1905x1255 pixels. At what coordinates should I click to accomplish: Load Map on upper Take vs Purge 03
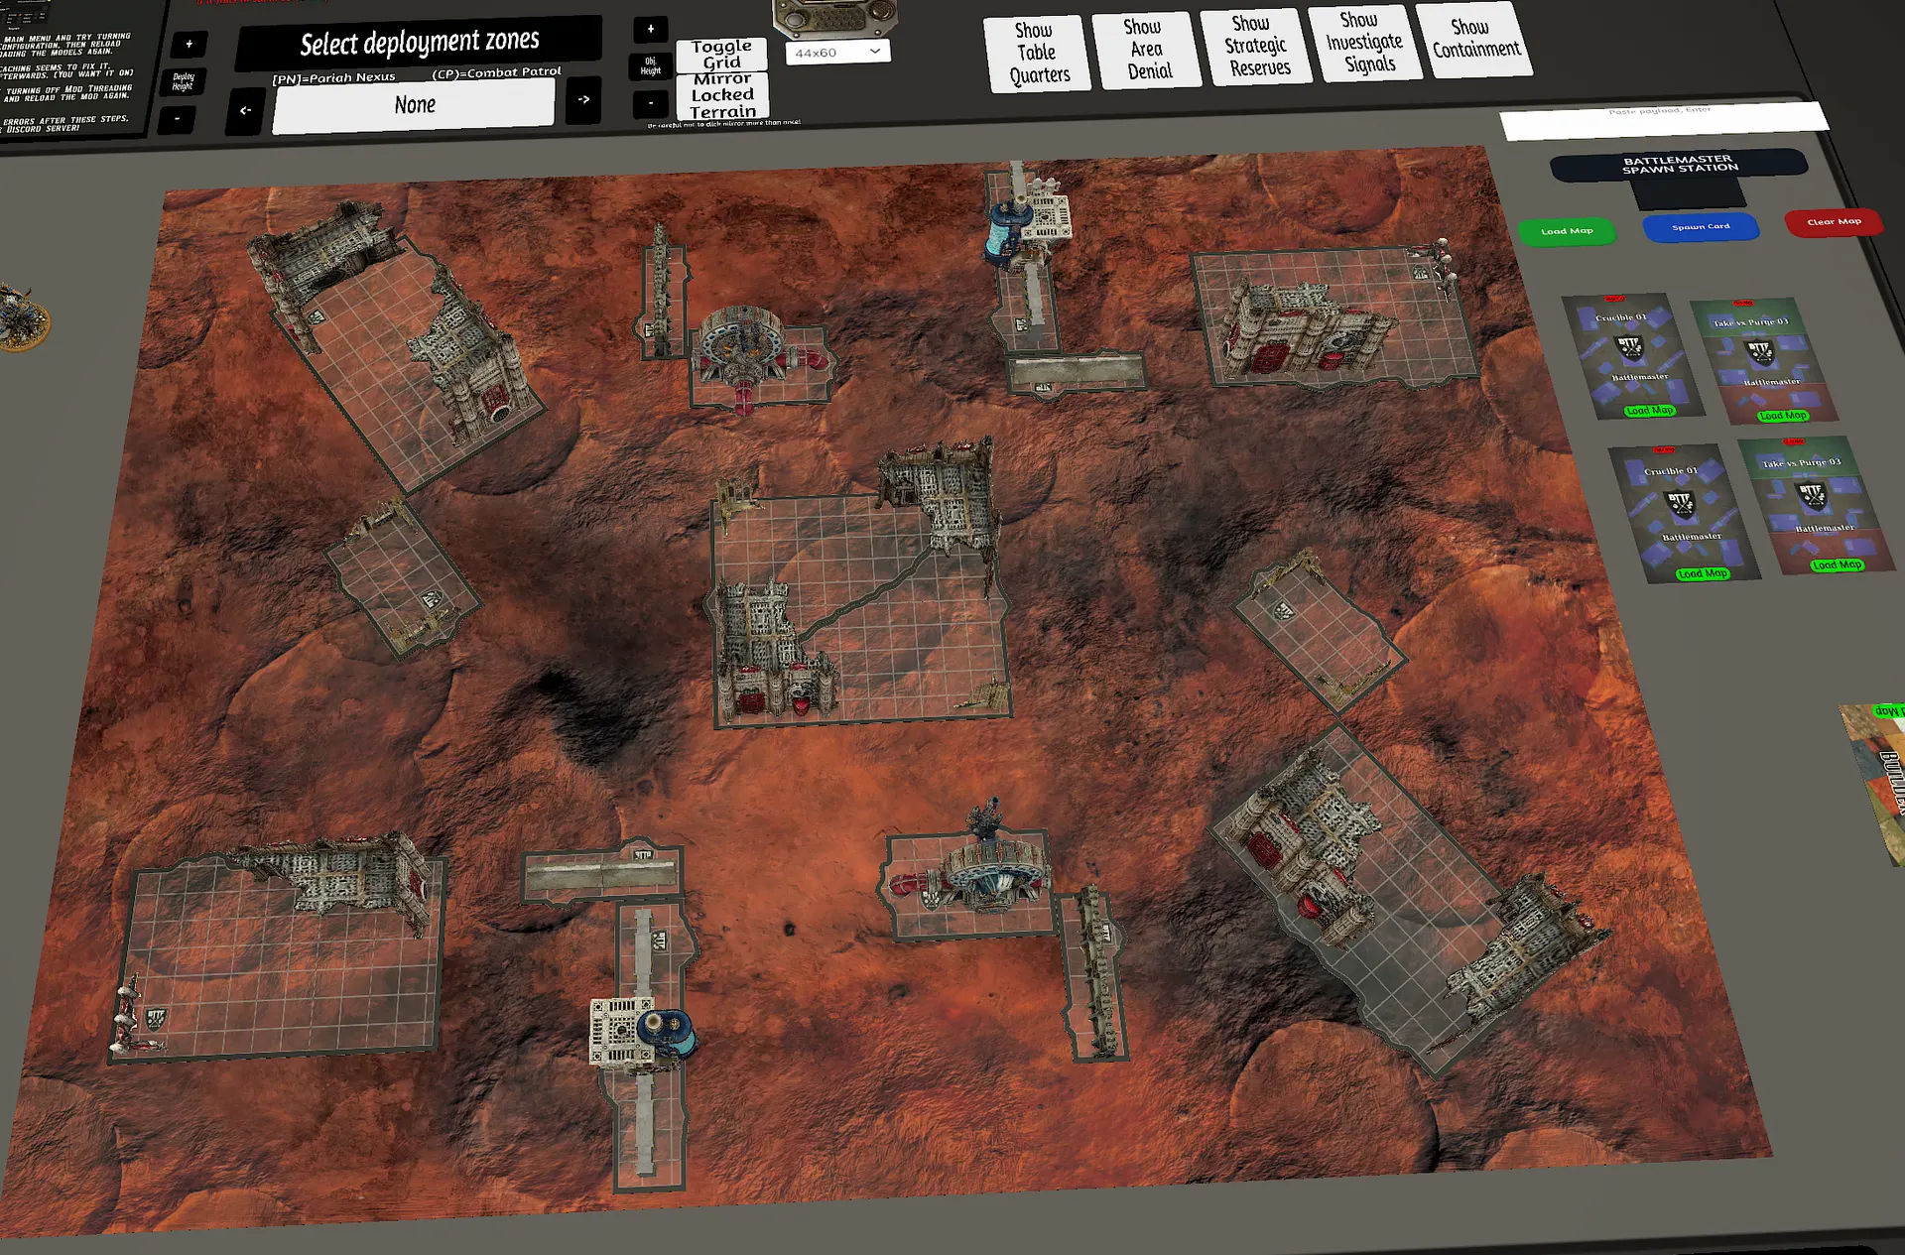(x=1782, y=416)
